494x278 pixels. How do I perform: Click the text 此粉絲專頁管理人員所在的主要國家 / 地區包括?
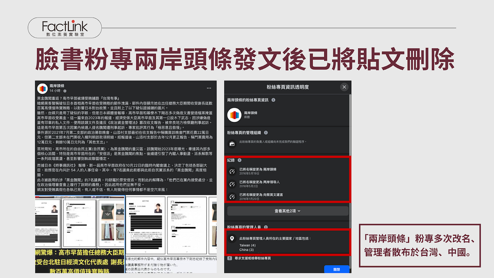tap(275, 238)
